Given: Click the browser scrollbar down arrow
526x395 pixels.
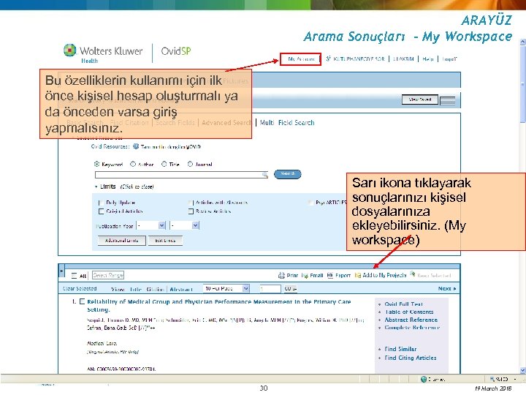Looking at the screenshot, I should coord(522,370).
